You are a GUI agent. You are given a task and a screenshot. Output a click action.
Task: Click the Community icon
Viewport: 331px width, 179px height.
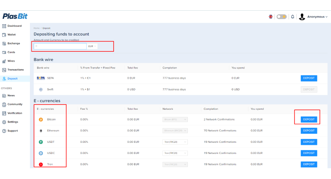click(x=4, y=105)
